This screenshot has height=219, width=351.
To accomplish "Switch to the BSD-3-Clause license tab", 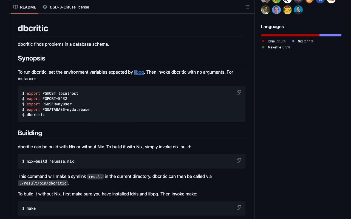I will (x=66, y=7).
